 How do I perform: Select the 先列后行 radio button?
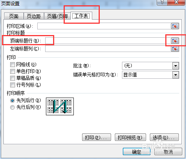(x=12, y=101)
